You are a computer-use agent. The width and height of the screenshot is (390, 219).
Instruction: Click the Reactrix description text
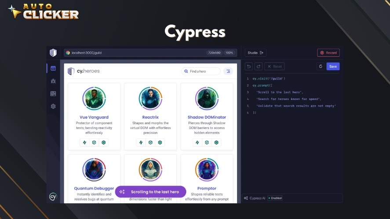pos(150,128)
